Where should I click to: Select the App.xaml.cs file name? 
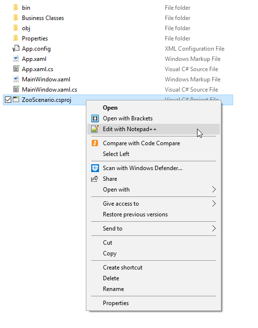38,69
